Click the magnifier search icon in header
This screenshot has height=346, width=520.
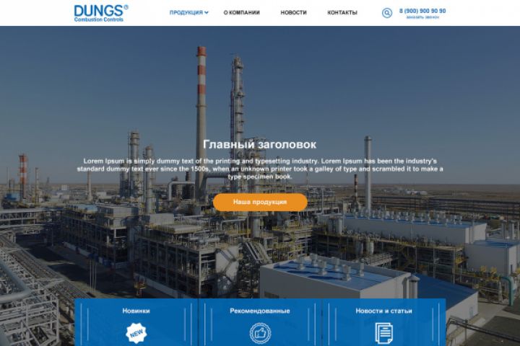386,13
